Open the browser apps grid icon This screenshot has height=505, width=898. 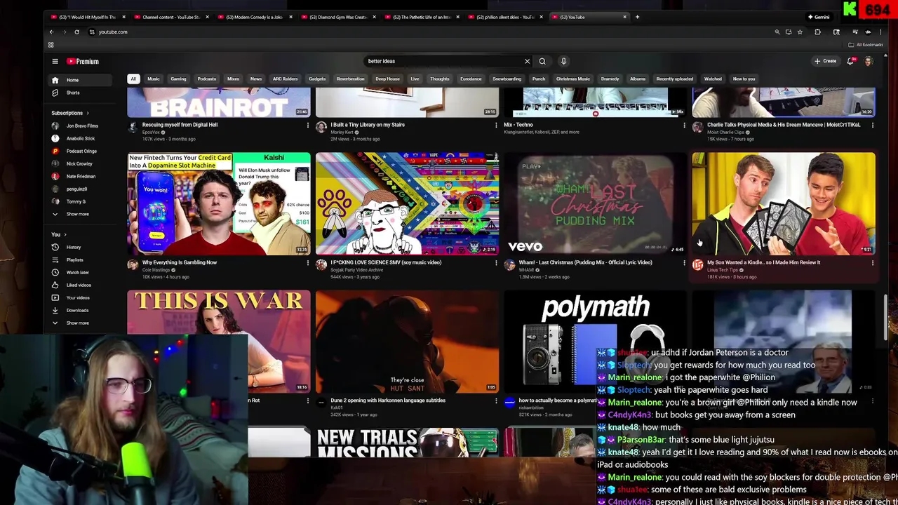pyautogui.click(x=51, y=45)
